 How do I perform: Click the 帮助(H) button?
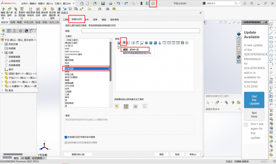click(x=193, y=154)
